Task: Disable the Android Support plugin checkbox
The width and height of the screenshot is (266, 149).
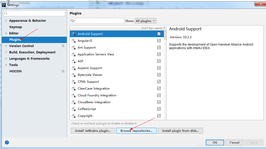Action: click(159, 34)
